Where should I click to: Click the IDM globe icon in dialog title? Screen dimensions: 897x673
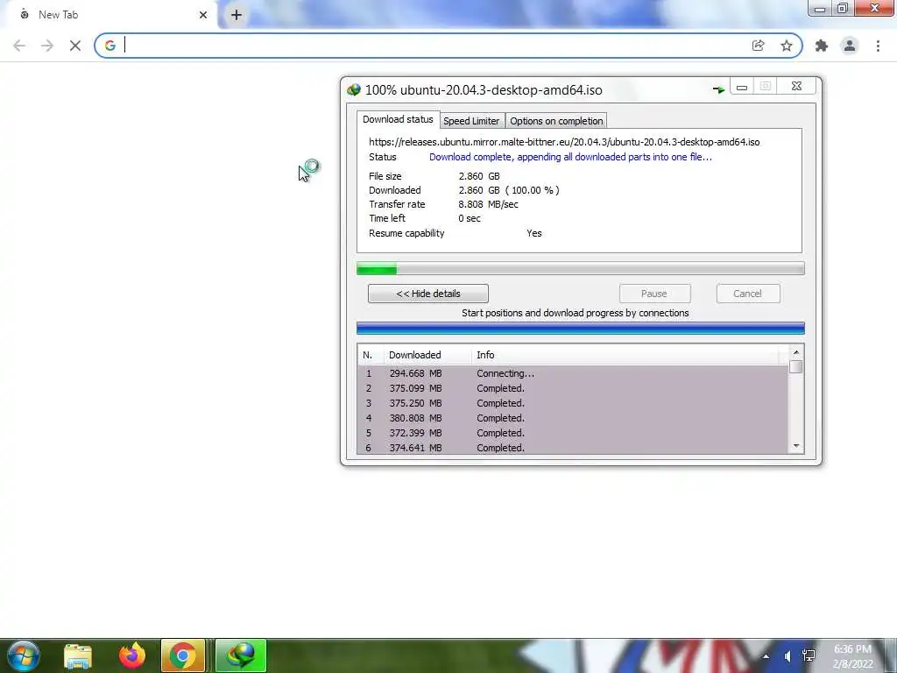(x=354, y=90)
